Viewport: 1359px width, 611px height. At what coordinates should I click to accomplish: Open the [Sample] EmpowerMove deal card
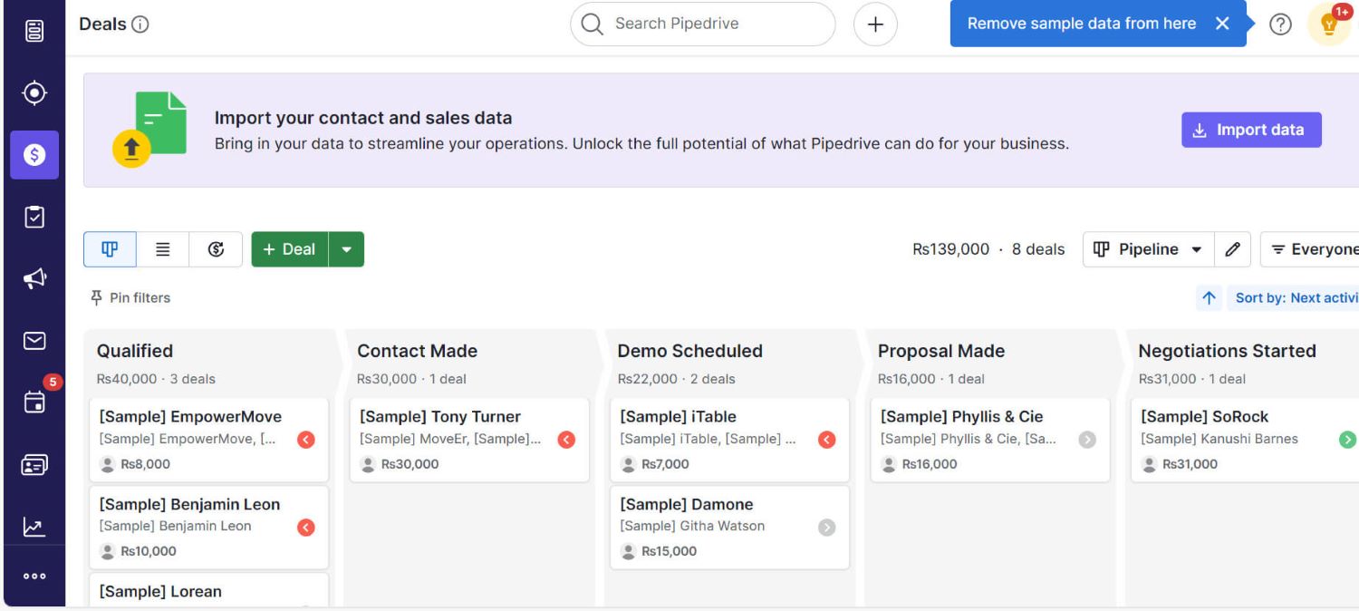point(208,440)
